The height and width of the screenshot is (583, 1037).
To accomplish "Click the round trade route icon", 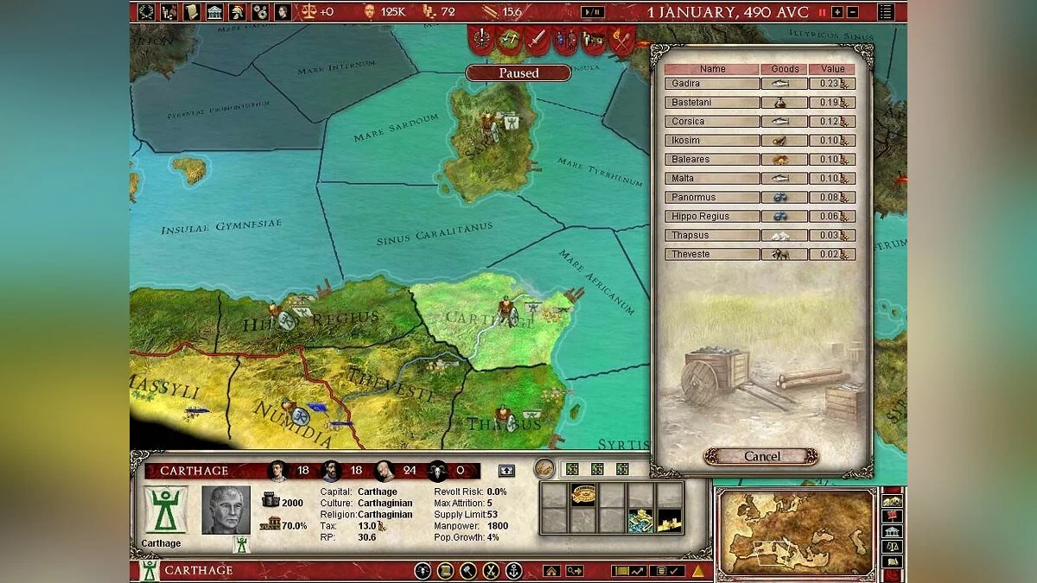I will point(544,468).
